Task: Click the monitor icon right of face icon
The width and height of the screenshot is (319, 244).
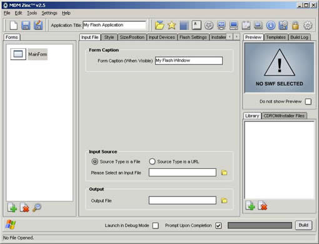Action: click(221, 26)
